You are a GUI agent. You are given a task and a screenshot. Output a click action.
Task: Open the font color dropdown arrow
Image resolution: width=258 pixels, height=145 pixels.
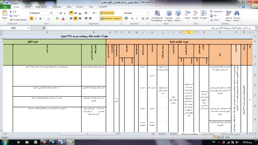66,19
